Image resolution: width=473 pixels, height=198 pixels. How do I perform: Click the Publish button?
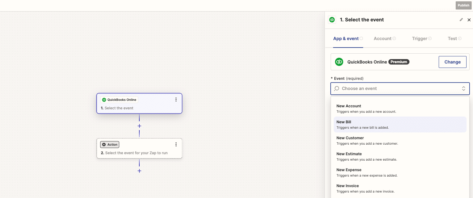point(463,5)
